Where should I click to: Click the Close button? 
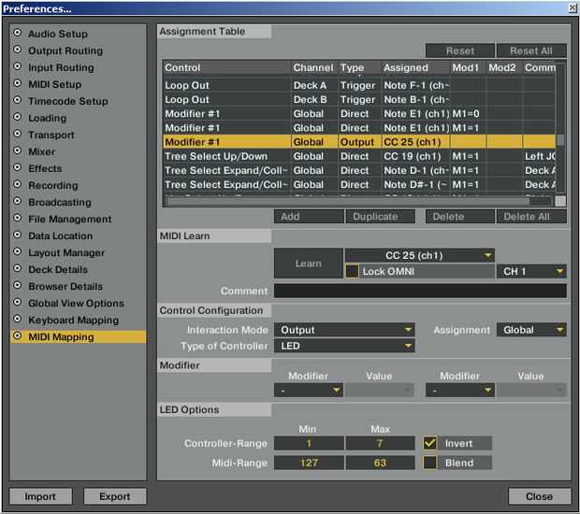coord(540,496)
